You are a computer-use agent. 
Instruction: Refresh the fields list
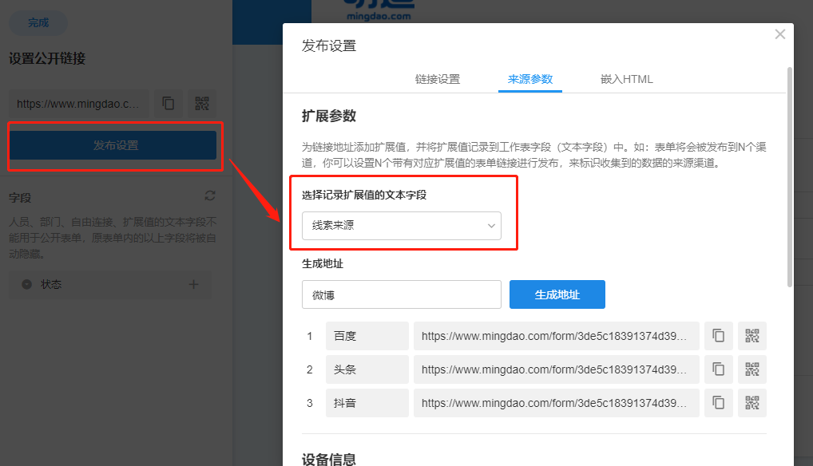pos(210,195)
